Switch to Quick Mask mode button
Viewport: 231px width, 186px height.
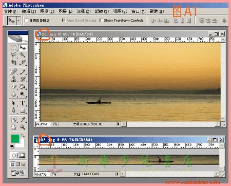(x=22, y=155)
